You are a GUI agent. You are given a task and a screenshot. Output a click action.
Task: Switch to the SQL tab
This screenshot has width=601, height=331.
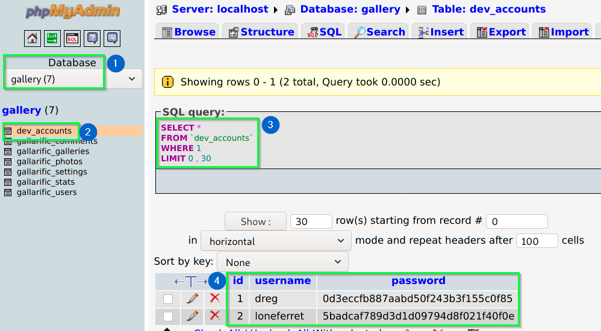click(x=323, y=32)
